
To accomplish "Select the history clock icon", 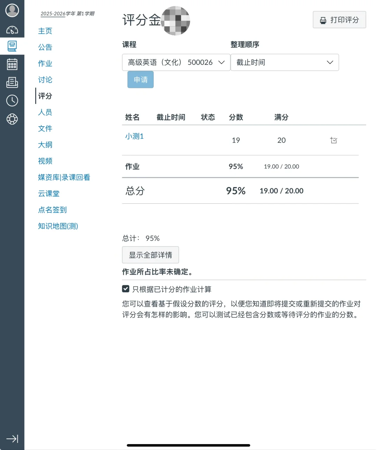I will click(12, 100).
